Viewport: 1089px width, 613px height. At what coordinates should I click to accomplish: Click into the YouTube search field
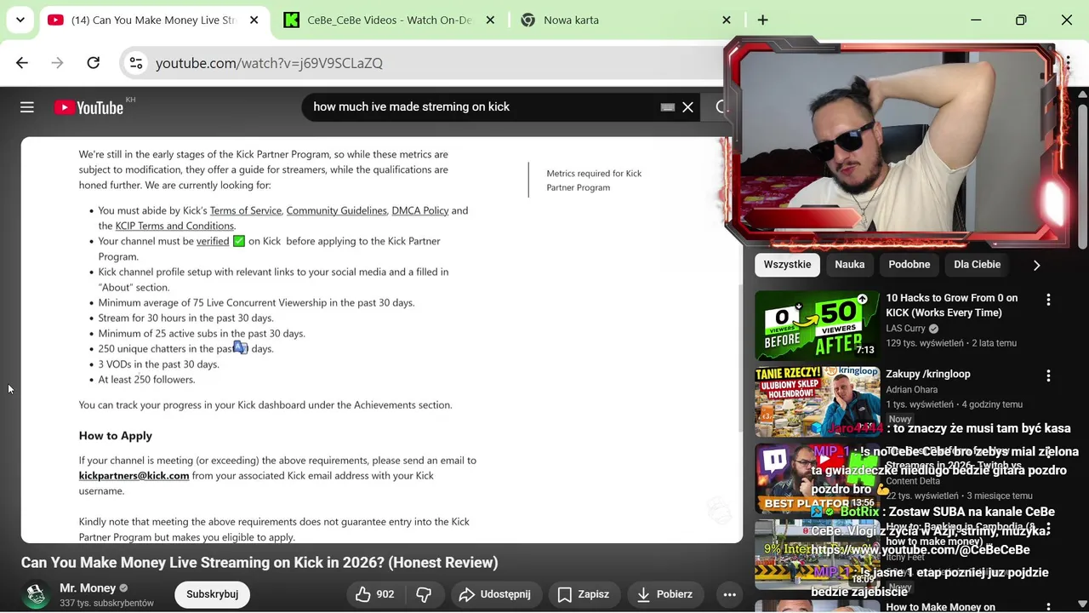click(481, 107)
